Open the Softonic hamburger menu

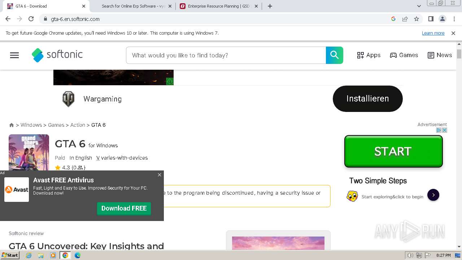tap(14, 55)
